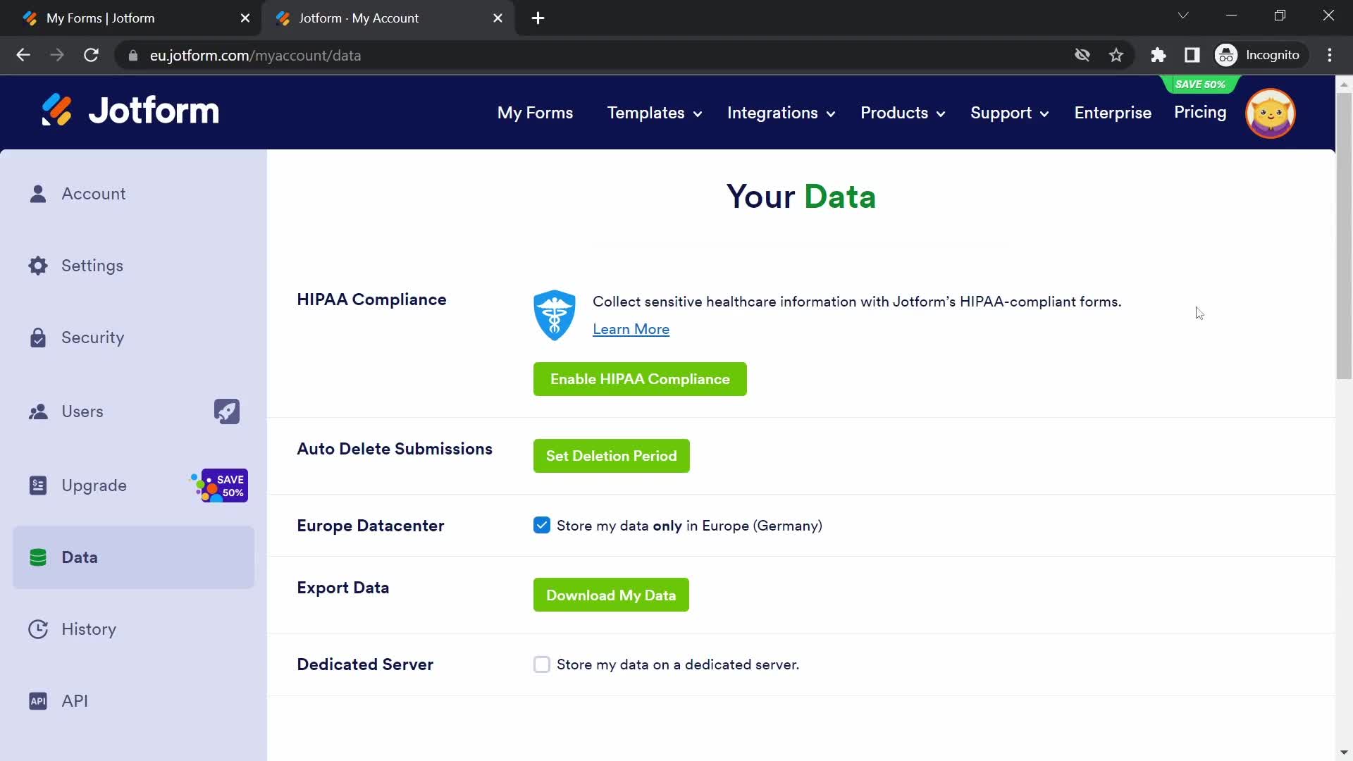Viewport: 1353px width, 761px height.
Task: Click the Dedicated Server label
Action: click(365, 664)
